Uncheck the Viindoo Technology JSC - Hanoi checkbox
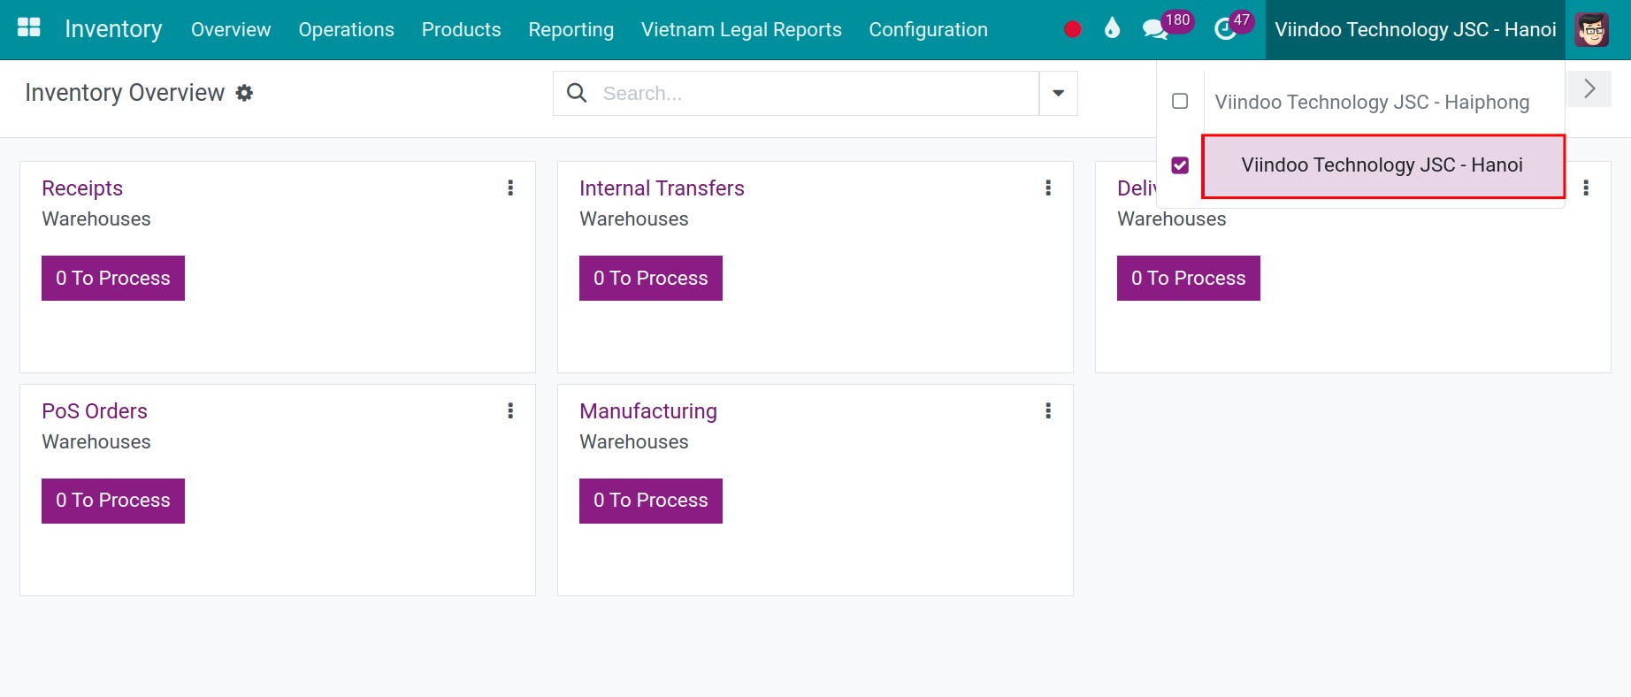 coord(1180,165)
